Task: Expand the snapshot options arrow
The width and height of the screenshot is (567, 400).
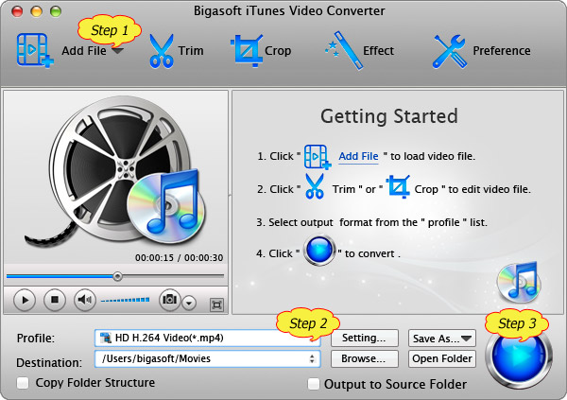Action: pos(189,303)
